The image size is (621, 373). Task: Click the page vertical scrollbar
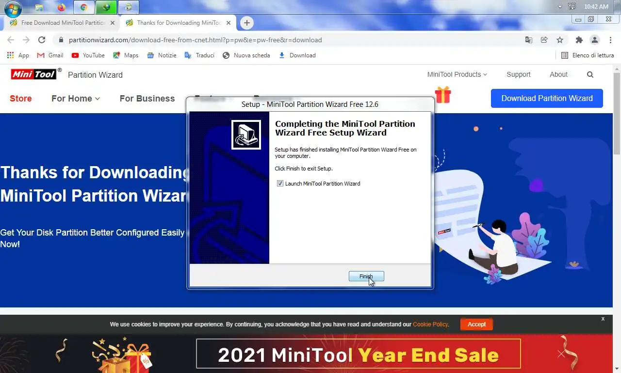click(x=617, y=113)
